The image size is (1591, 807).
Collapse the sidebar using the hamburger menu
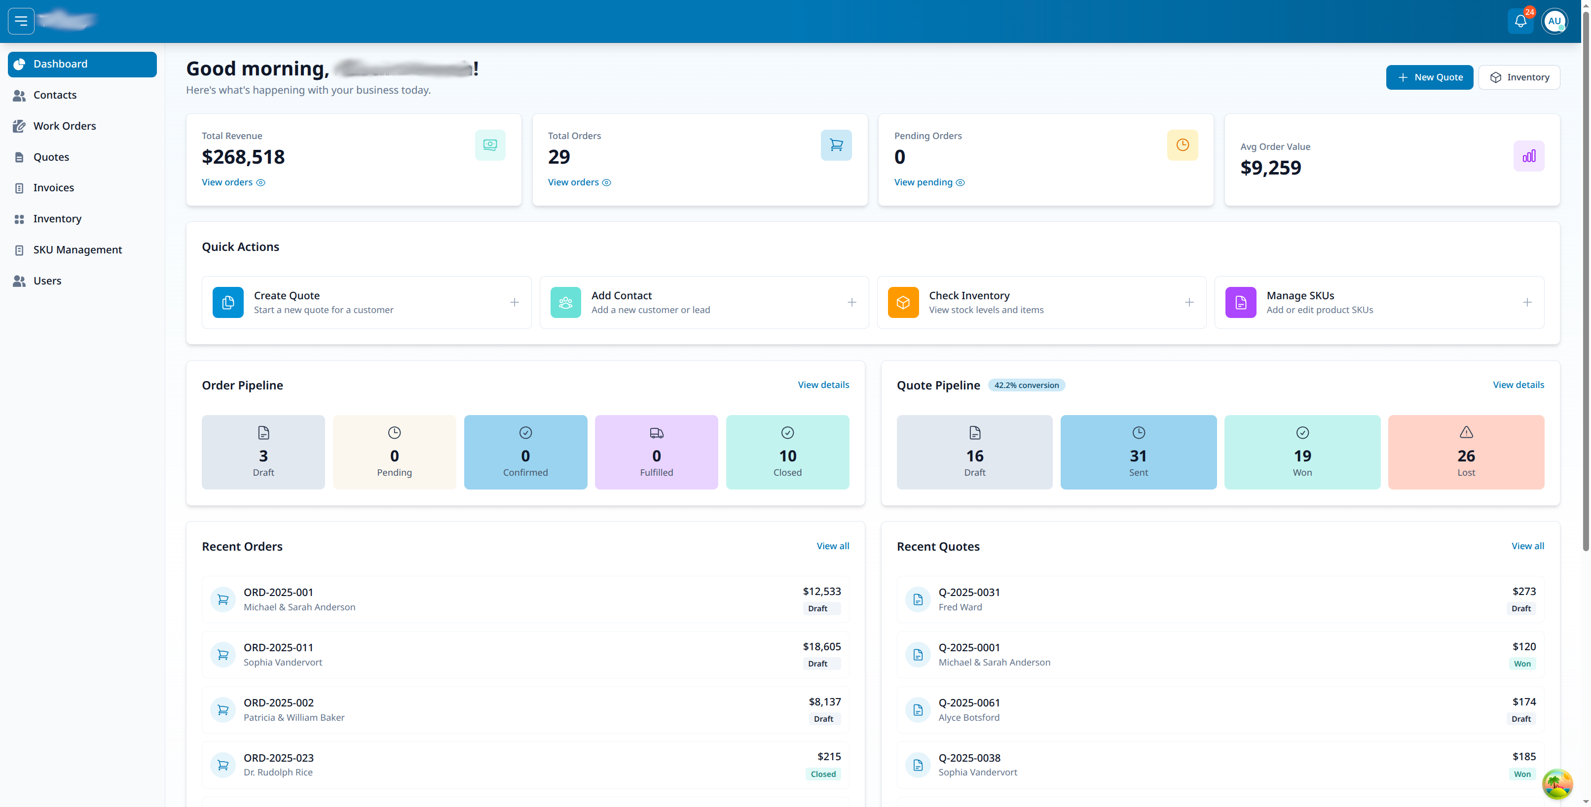pos(20,20)
